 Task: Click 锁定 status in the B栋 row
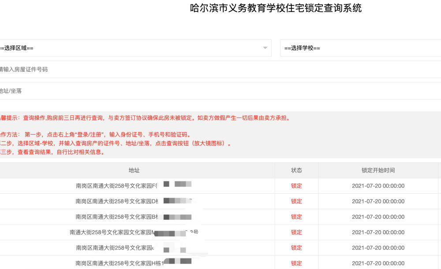tap(296, 217)
